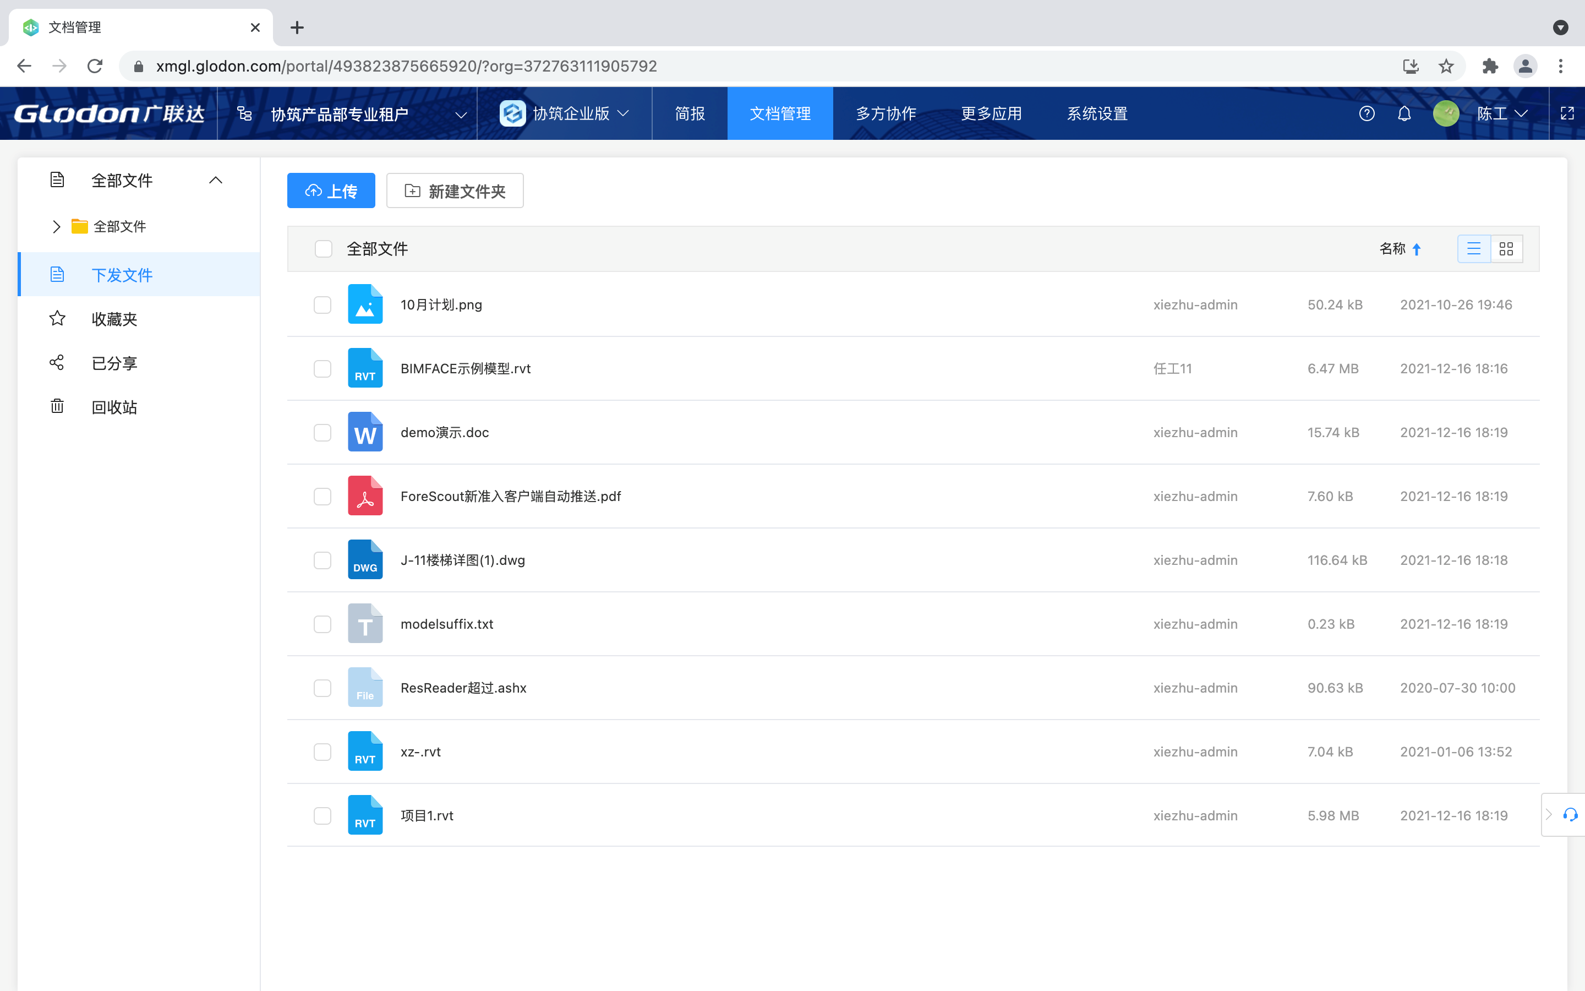1585x991 pixels.
Task: Click the fullscreen expand icon
Action: pos(1567,113)
